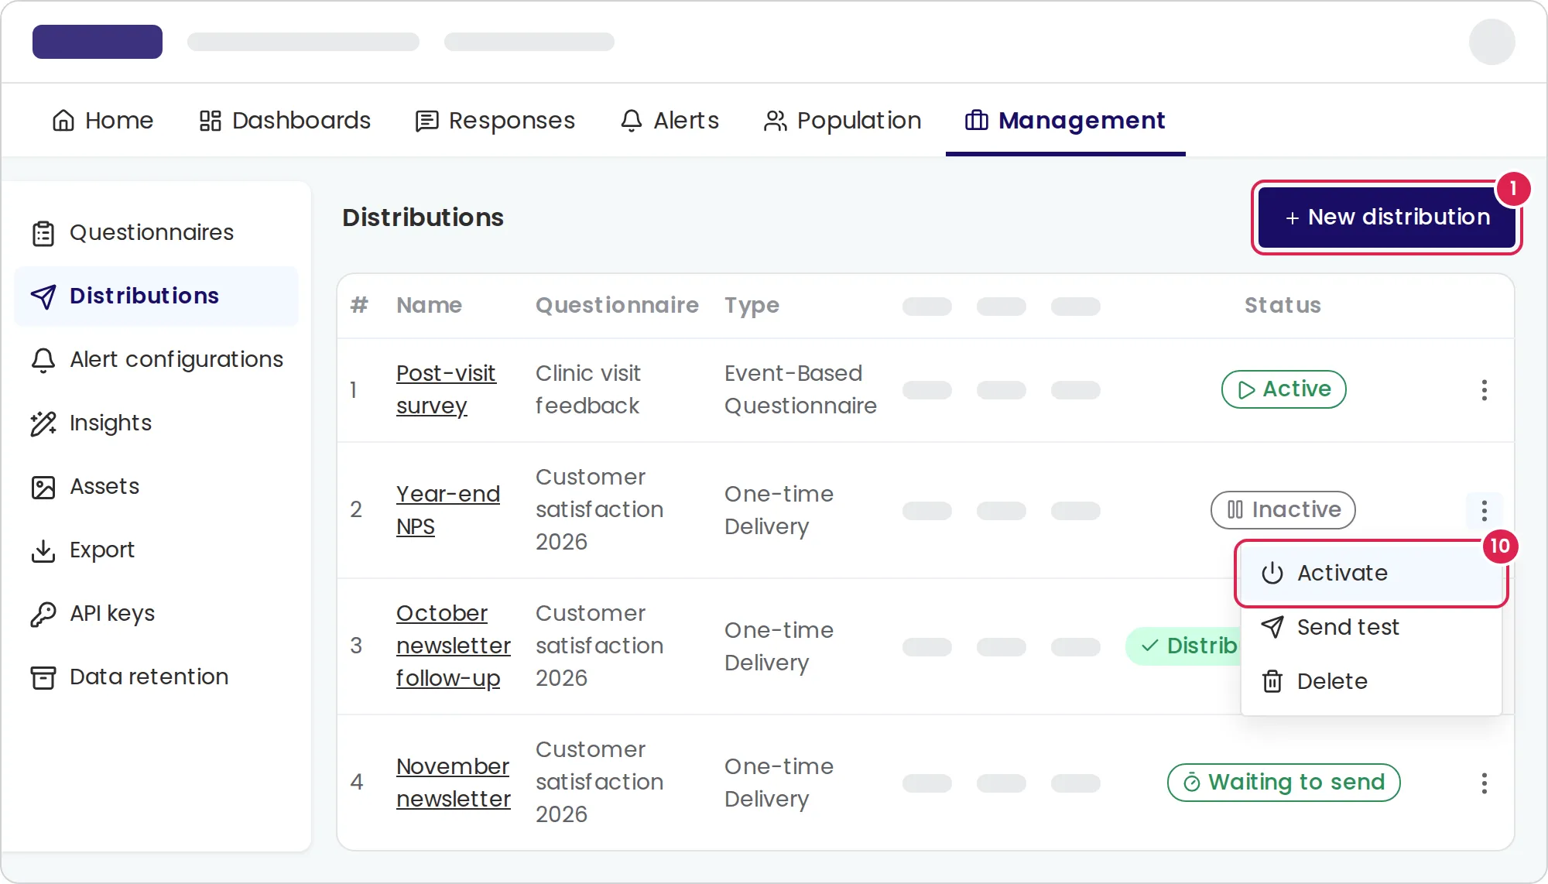This screenshot has width=1548, height=884.
Task: Click the Distributions paper plane sidebar icon
Action: tap(43, 296)
